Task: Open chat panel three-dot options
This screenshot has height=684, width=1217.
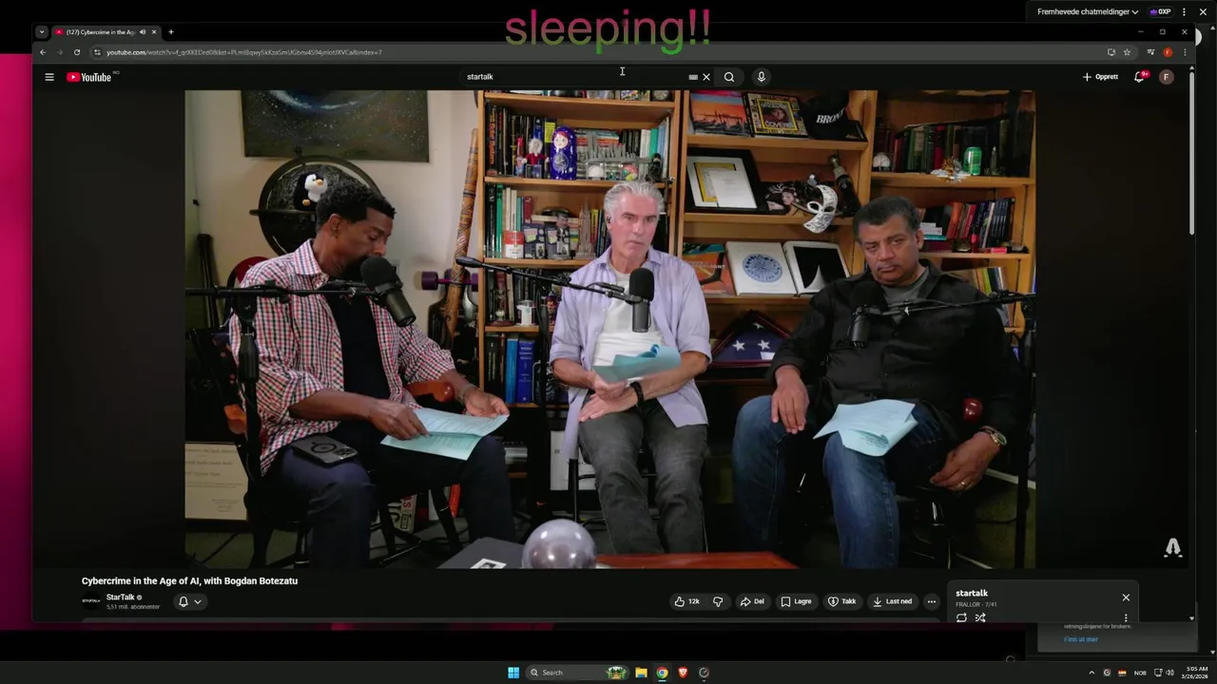Action: click(x=1184, y=12)
